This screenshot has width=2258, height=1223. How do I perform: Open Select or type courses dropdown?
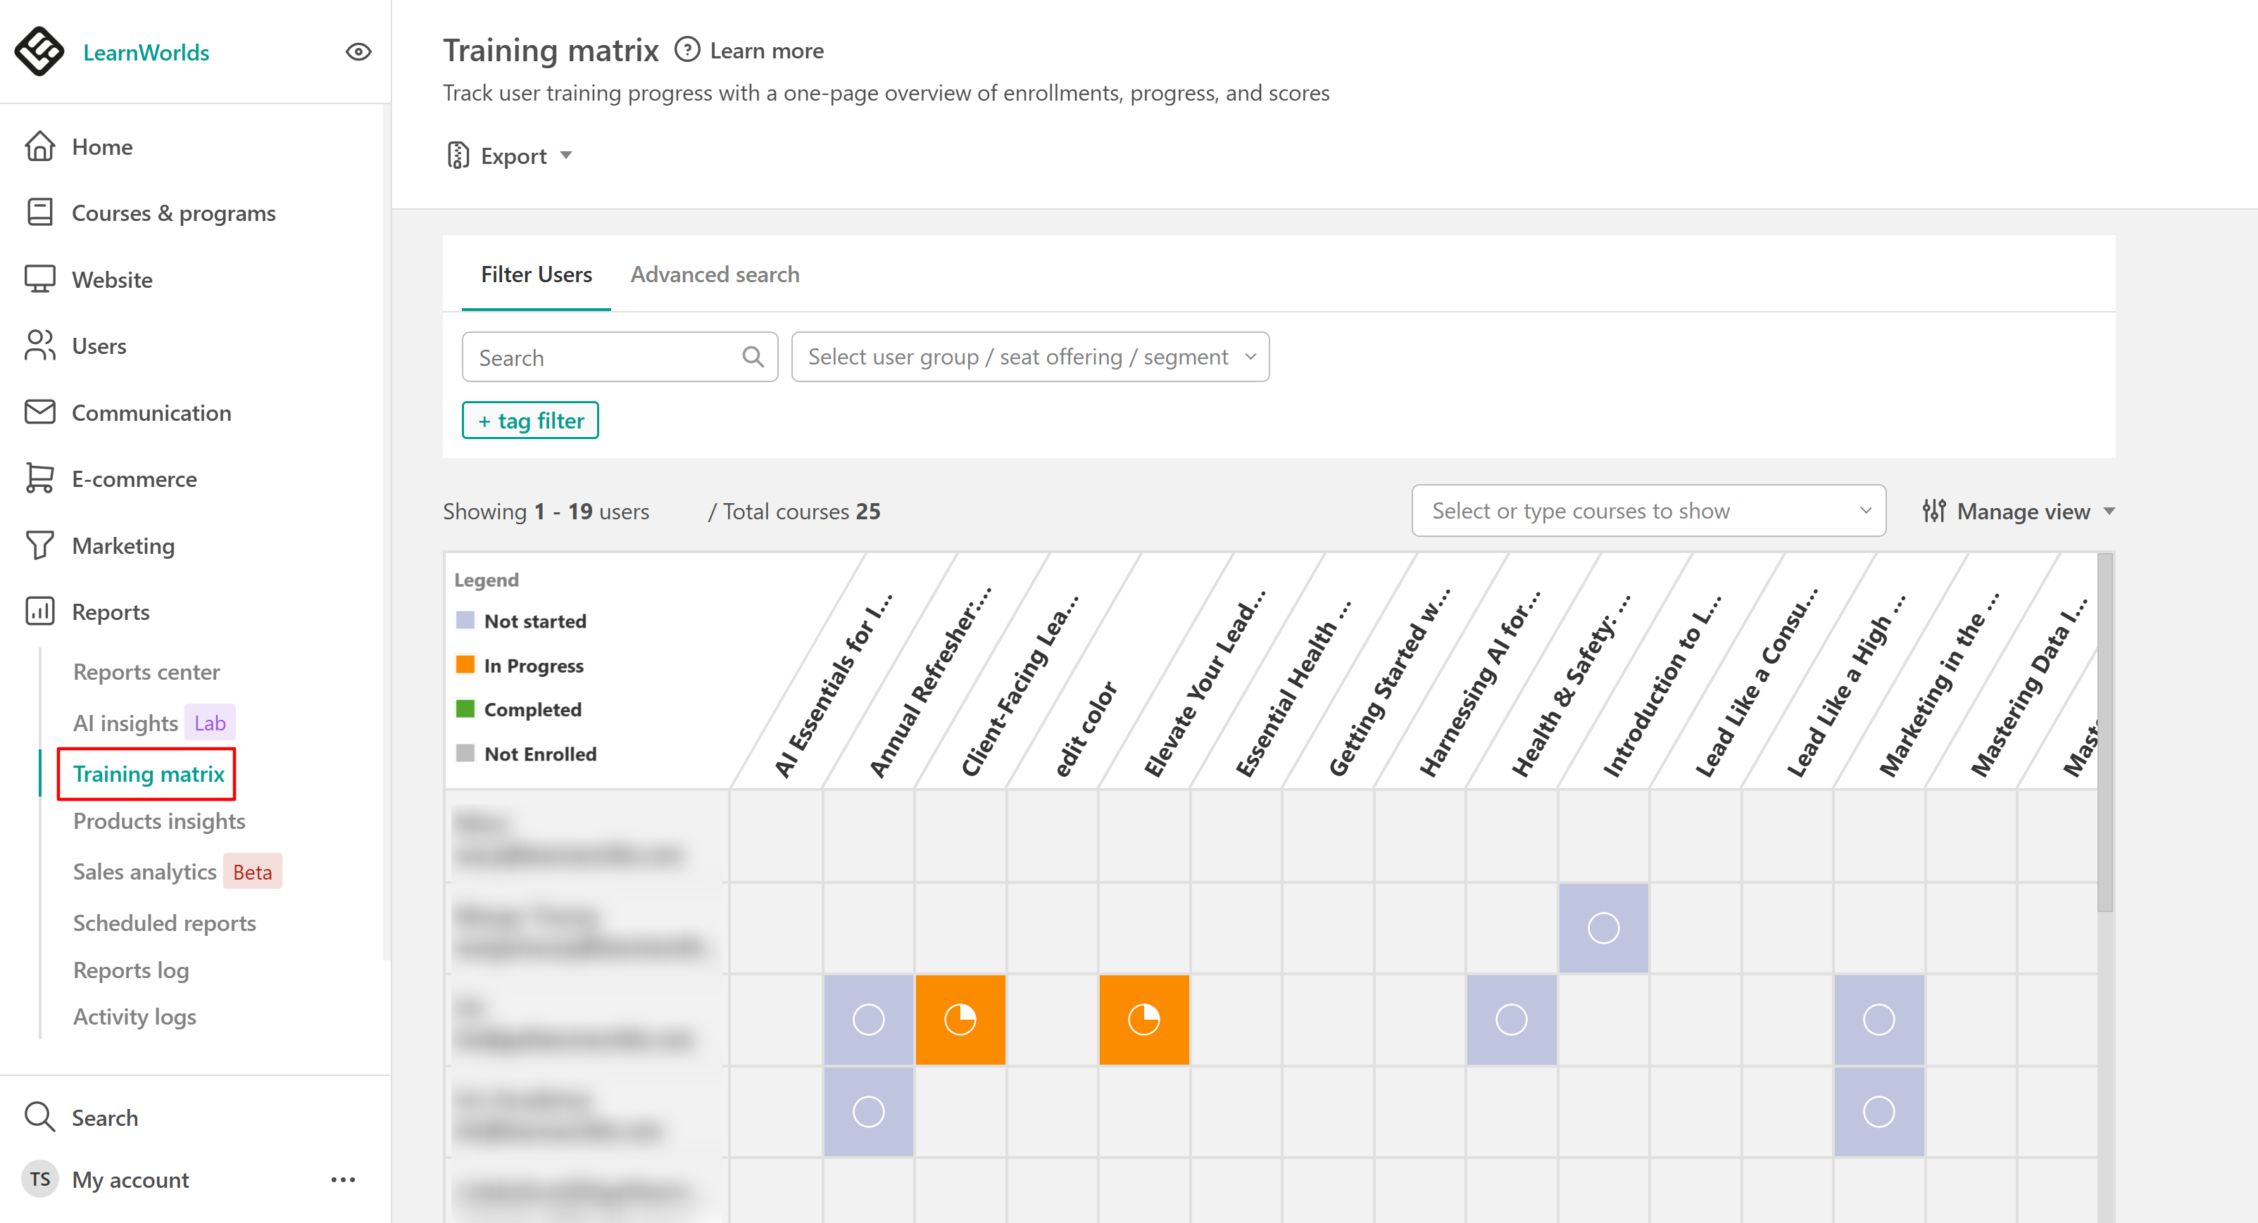click(1647, 511)
